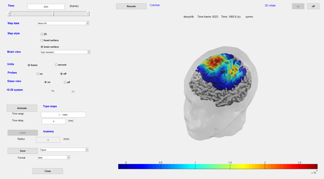
Task: Click the Anatomy label
Action: 48,132
